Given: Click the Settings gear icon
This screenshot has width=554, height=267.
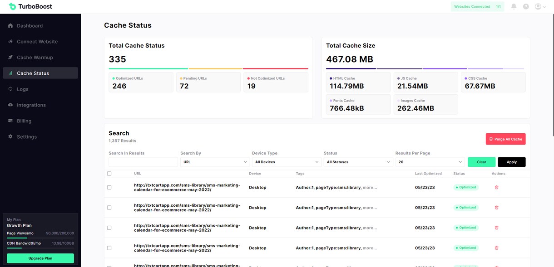Looking at the screenshot, I should pos(10,137).
